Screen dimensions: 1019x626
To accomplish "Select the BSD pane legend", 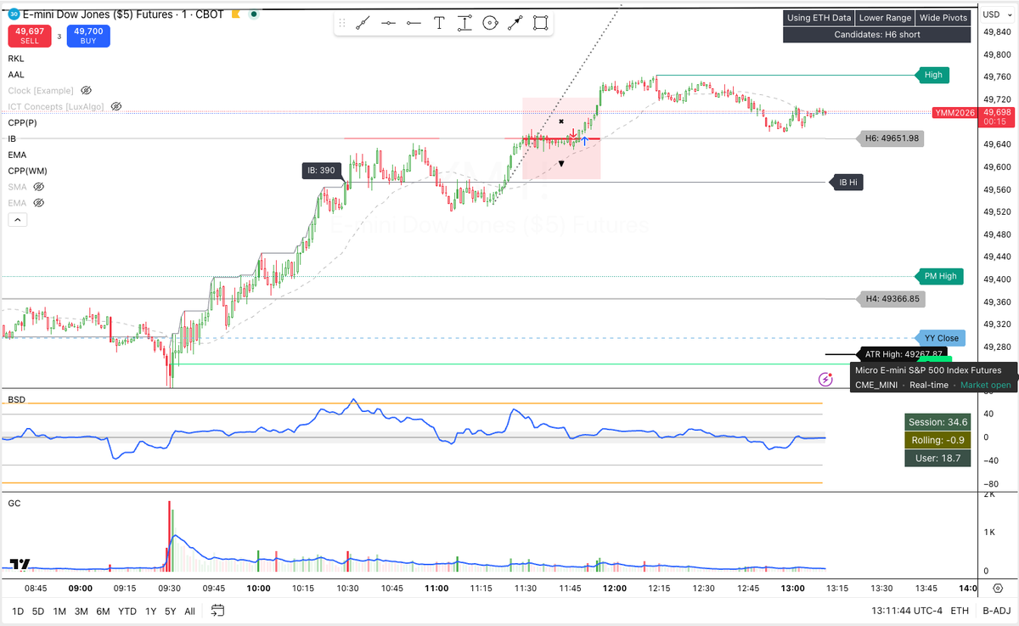I will [16, 399].
